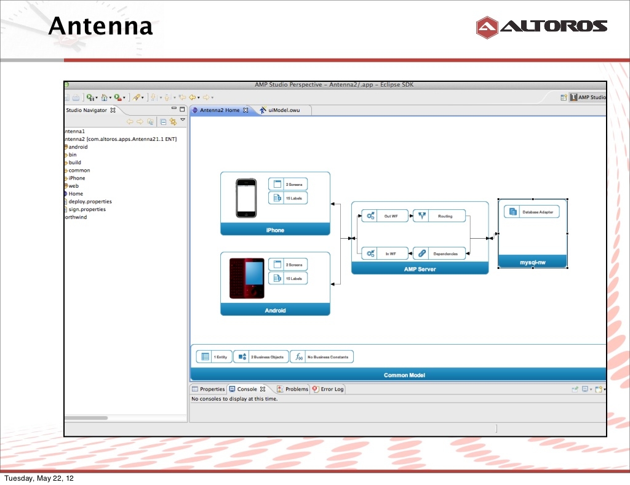
Task: Click the Display Selected Console icon
Action: click(x=585, y=389)
